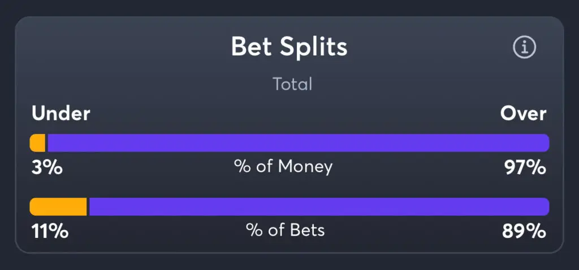579x270 pixels.
Task: Click the % of Bets label
Action: (x=286, y=230)
